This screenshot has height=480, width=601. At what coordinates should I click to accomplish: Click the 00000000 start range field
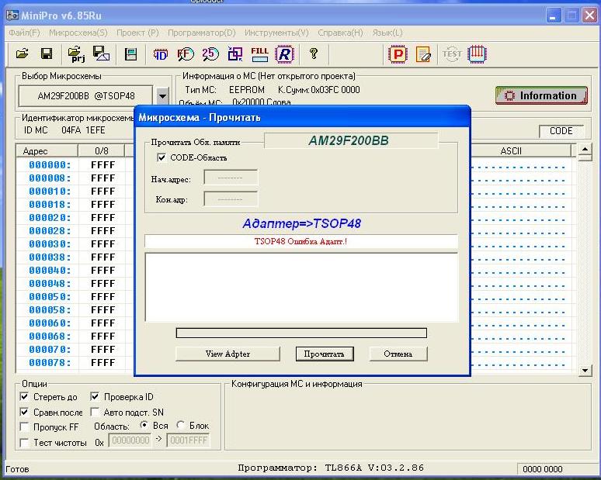click(130, 440)
